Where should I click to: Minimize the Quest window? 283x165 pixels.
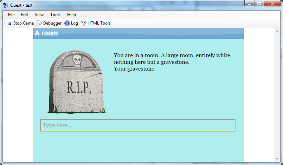(250, 4)
